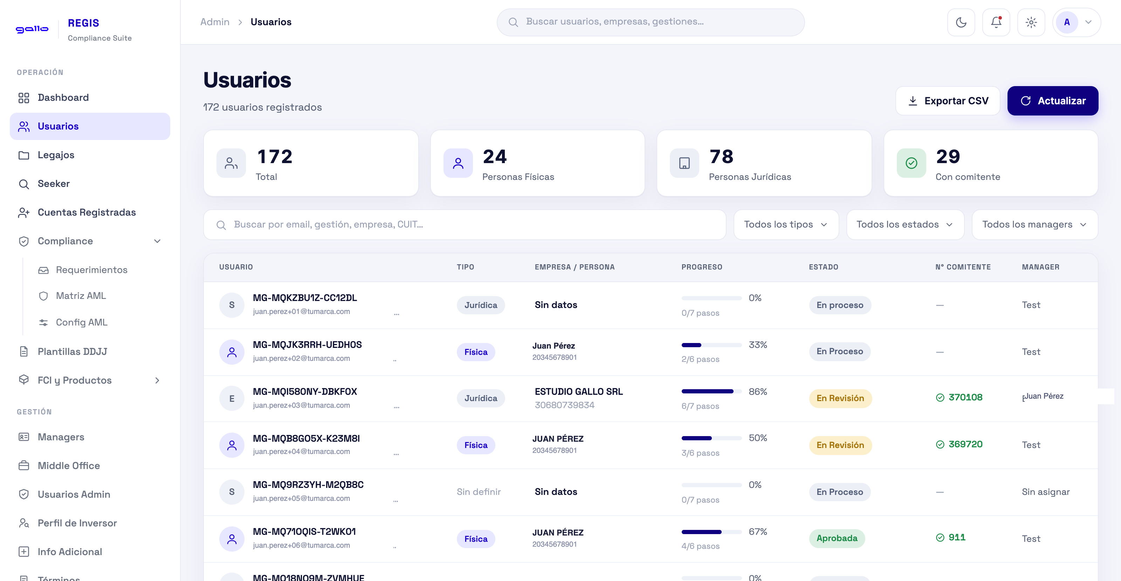The width and height of the screenshot is (1121, 581).
Task: Open Todos los estados dropdown
Action: point(905,225)
